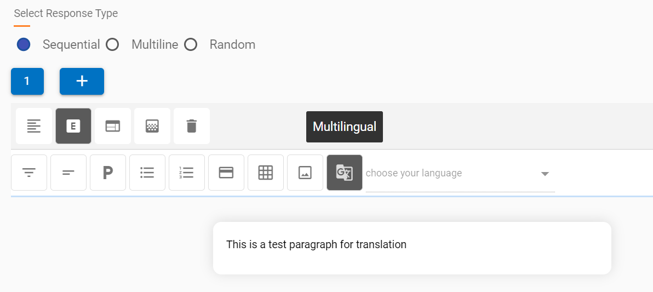Click the left-aligned text lines icon
Screen dimensions: 653x292
click(x=34, y=126)
